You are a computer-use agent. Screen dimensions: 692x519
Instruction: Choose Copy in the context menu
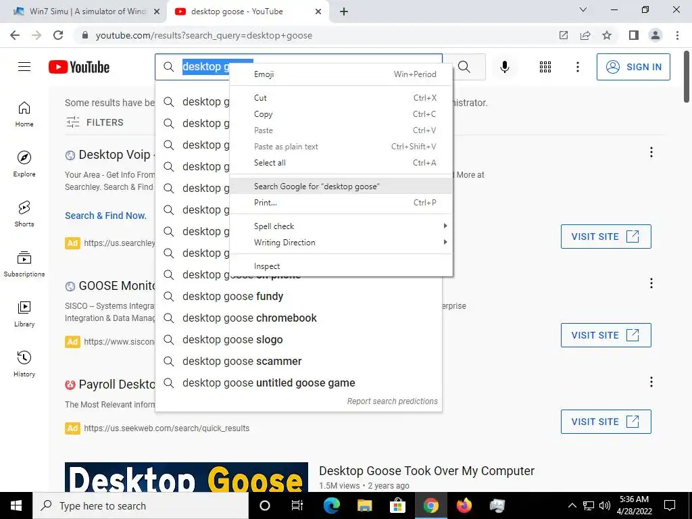(341, 114)
